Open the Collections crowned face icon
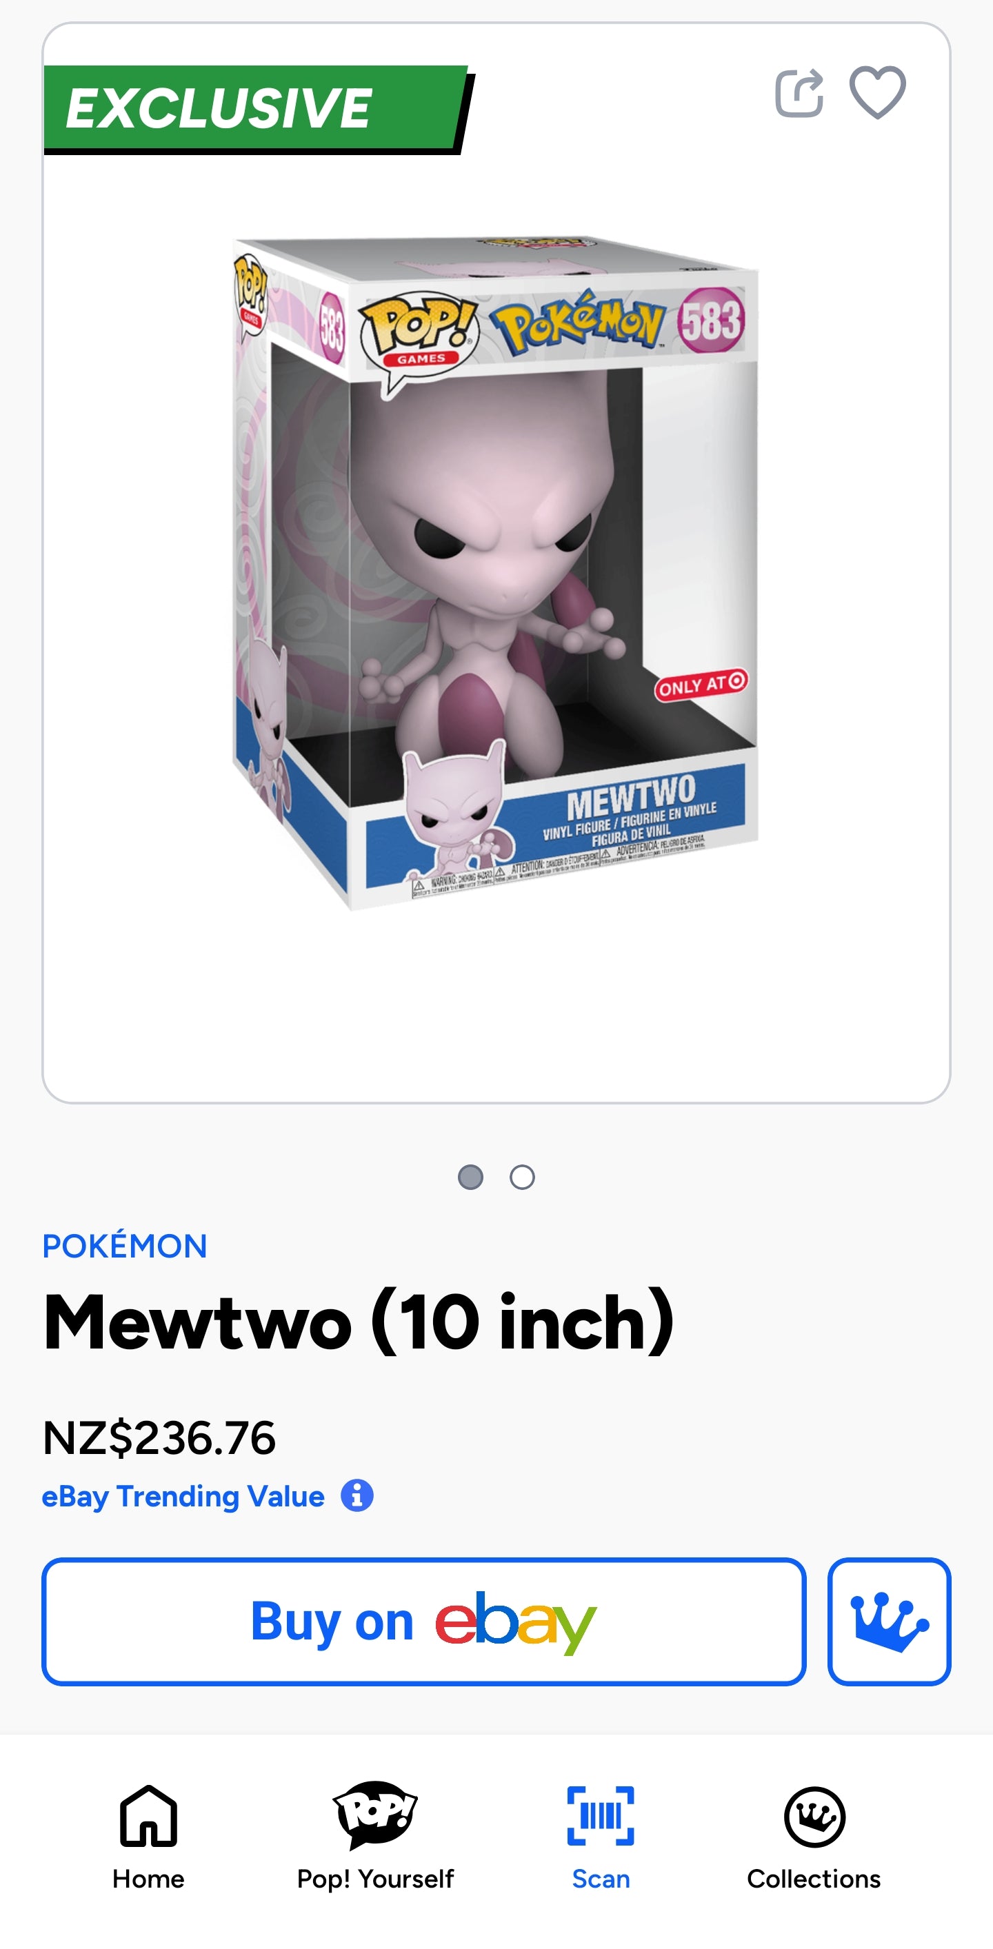This screenshot has width=993, height=1949. click(x=814, y=1817)
